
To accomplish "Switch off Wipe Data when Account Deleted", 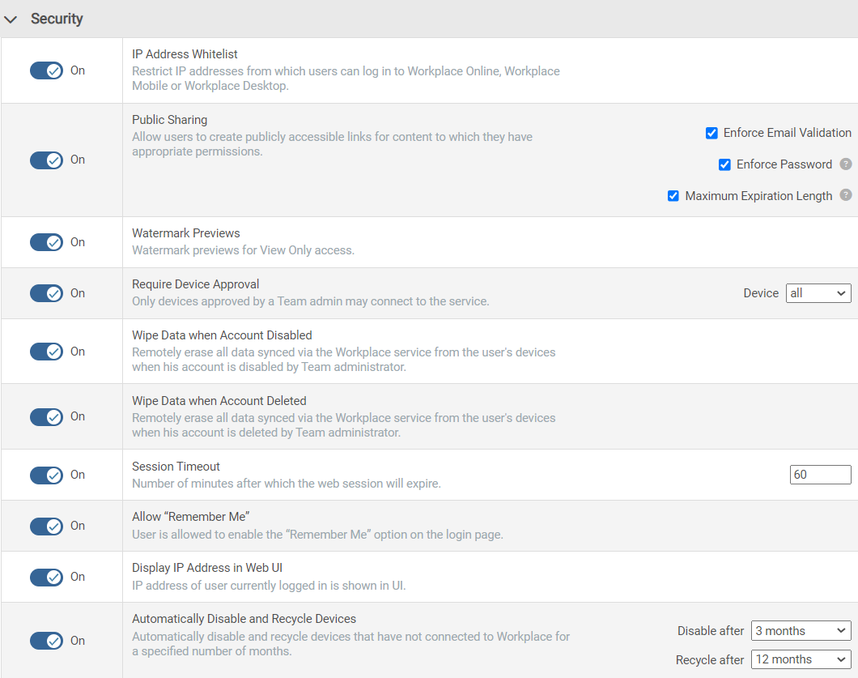I will 46,416.
